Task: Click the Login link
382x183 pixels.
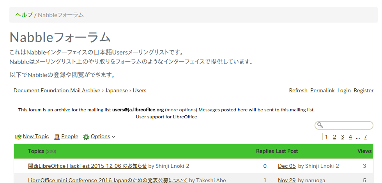Action: point(344,90)
